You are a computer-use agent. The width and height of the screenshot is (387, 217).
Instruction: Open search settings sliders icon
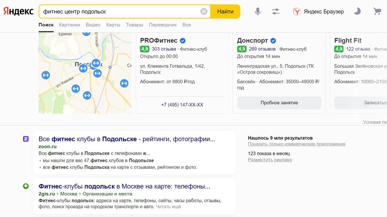[x=275, y=12]
